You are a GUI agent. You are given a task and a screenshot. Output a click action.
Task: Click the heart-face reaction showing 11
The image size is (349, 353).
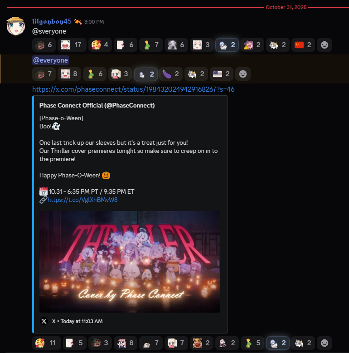point(47,343)
